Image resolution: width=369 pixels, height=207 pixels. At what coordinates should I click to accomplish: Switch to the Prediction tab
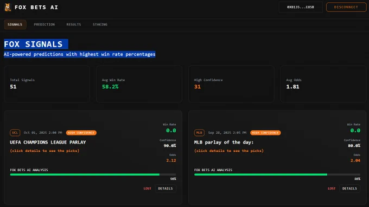click(44, 24)
